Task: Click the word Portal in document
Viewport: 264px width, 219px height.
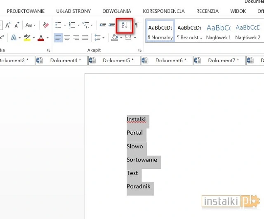Action: coord(135,133)
